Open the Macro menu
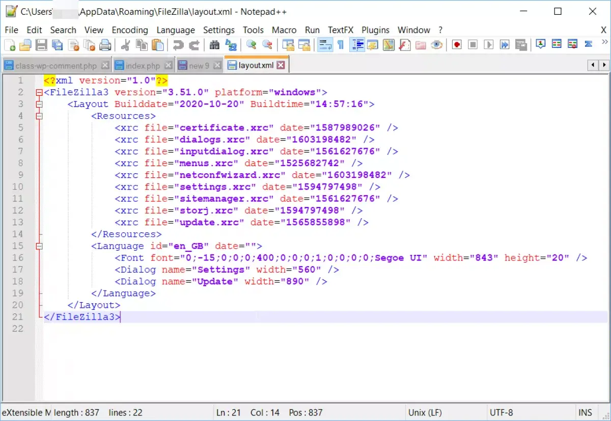 pos(284,30)
